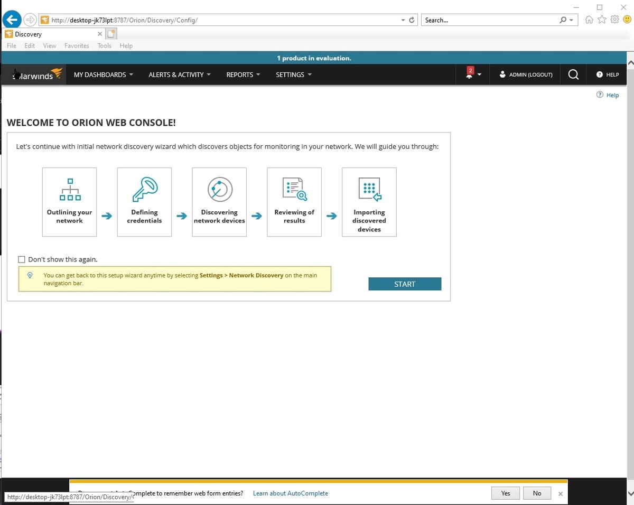This screenshot has width=634, height=505.
Task: Refresh the page with the reload icon
Action: click(x=412, y=20)
